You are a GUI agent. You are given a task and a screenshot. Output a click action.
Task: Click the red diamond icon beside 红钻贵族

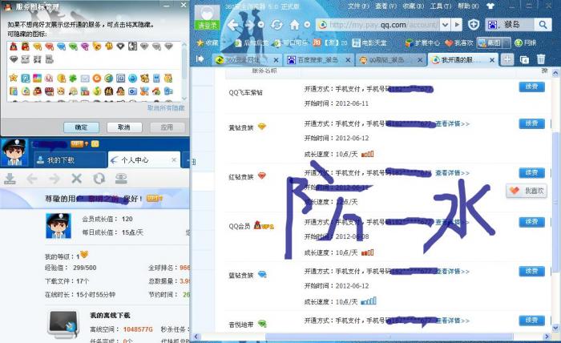click(x=262, y=176)
